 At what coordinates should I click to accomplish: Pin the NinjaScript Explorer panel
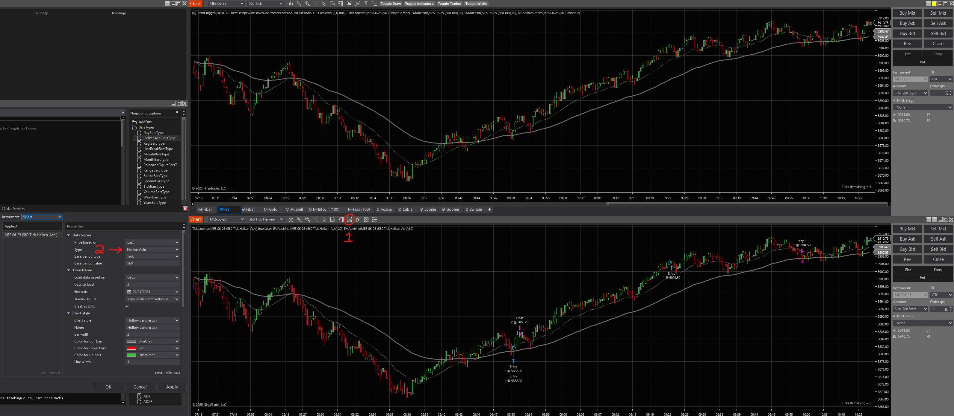[177, 113]
